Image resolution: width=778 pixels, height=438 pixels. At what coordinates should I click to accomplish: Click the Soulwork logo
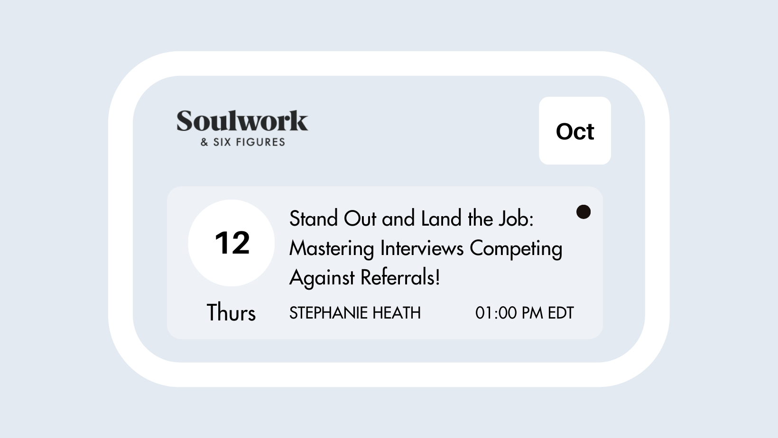point(242,121)
